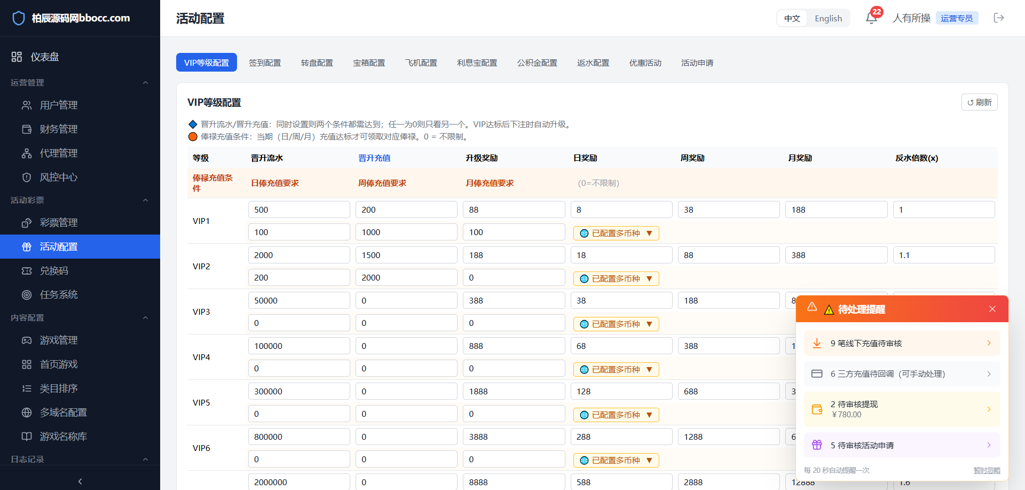
Task: Click the 类目排序 list icon
Action: (27, 388)
